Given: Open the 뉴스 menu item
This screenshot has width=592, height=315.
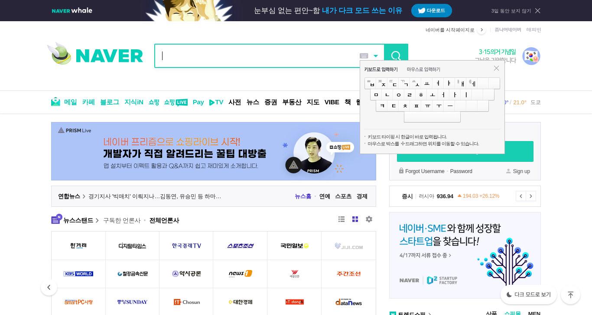Looking at the screenshot, I should pyautogui.click(x=253, y=102).
